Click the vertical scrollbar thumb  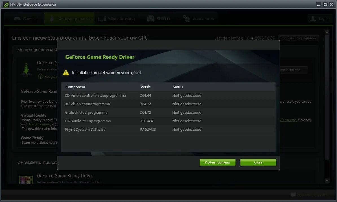click(x=327, y=97)
